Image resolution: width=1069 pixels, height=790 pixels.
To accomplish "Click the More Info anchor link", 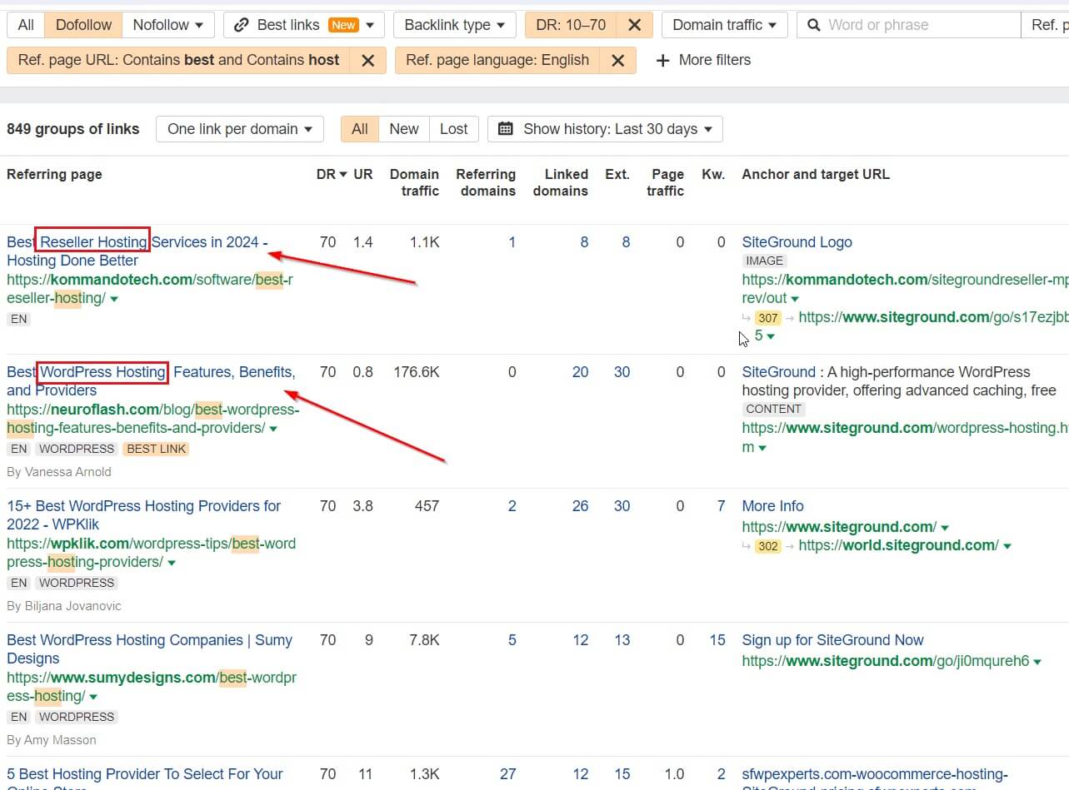I will (772, 506).
